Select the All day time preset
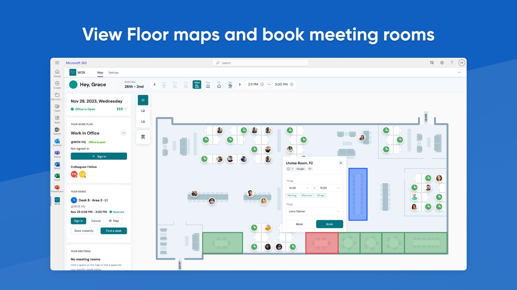This screenshot has height=290, width=517. tap(321, 195)
